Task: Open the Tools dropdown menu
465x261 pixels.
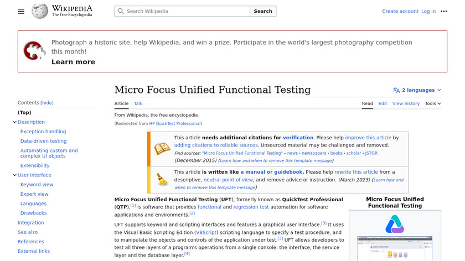Action: click(x=433, y=103)
